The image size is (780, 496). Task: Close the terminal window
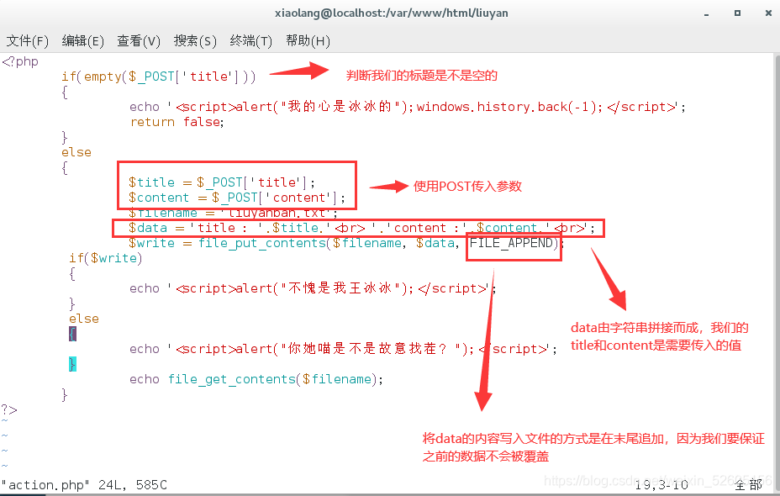pyautogui.click(x=768, y=13)
